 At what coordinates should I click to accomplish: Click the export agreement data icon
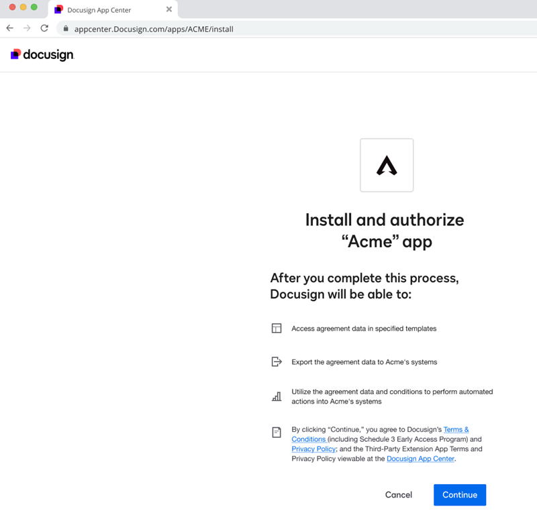(277, 361)
